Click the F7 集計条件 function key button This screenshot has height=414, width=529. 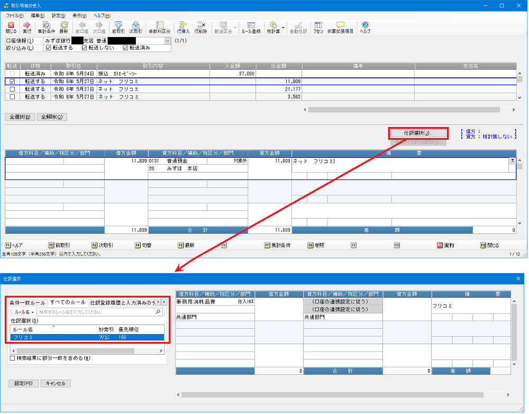(278, 246)
